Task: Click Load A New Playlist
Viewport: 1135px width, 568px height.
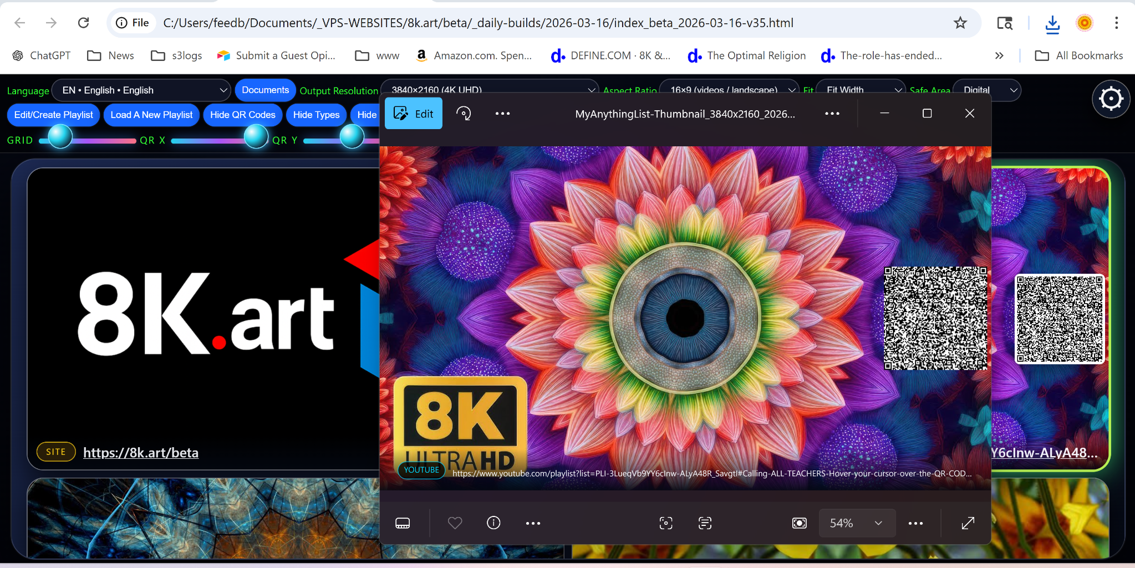Action: pos(151,115)
